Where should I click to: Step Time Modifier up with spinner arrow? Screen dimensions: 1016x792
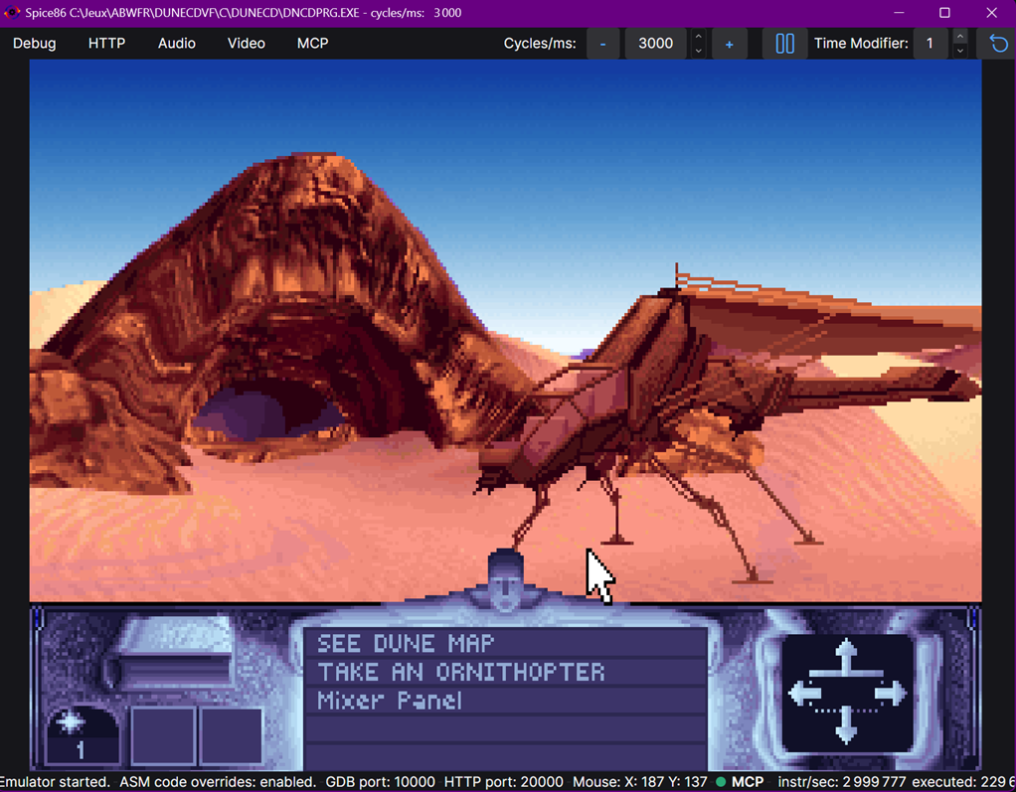click(x=960, y=37)
